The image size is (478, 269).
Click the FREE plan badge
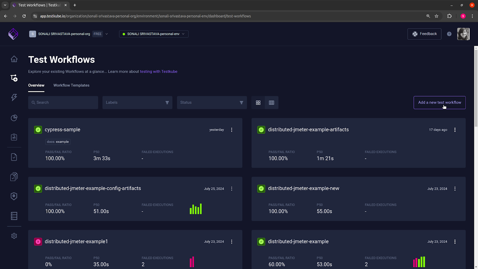[97, 34]
